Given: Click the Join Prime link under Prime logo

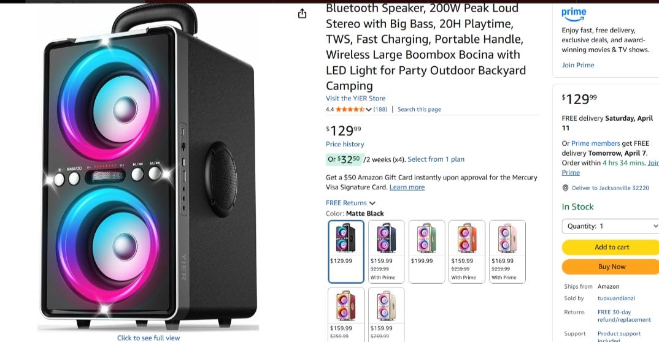Looking at the screenshot, I should [578, 65].
